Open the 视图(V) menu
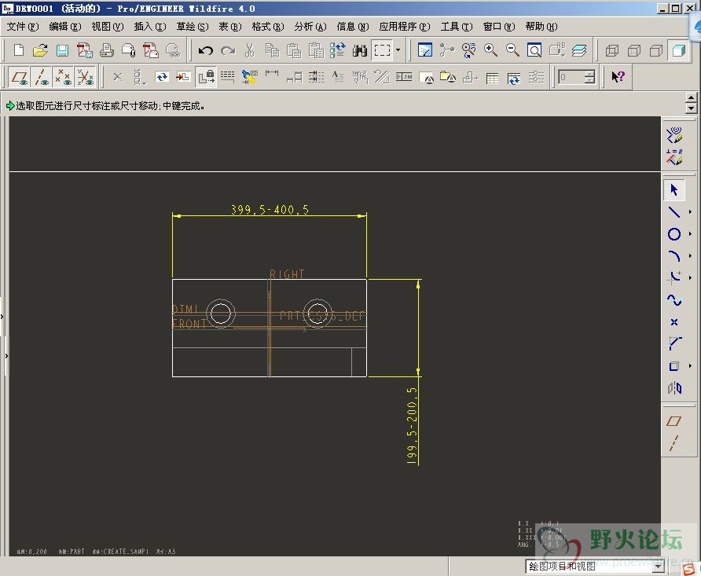701x576 pixels. 108,27
